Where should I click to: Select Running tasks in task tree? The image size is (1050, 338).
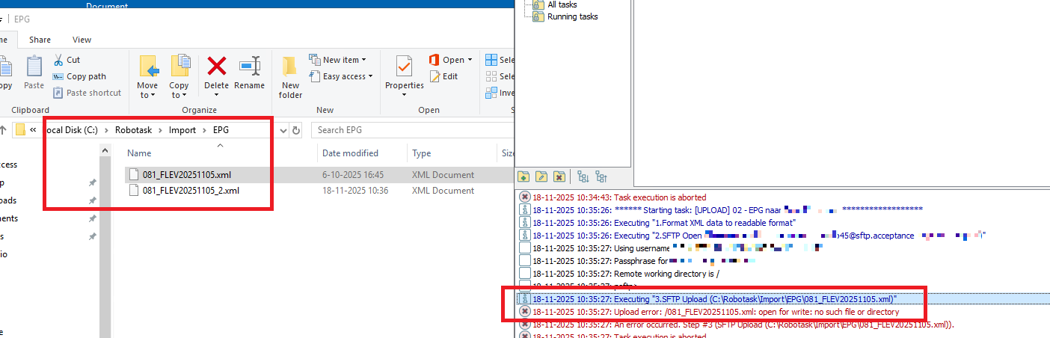pyautogui.click(x=571, y=16)
